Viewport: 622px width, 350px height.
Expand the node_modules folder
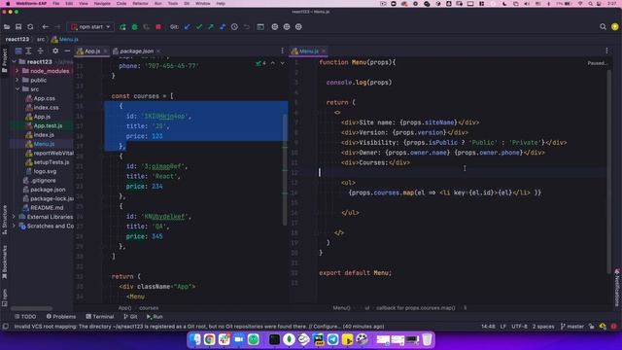(17, 71)
